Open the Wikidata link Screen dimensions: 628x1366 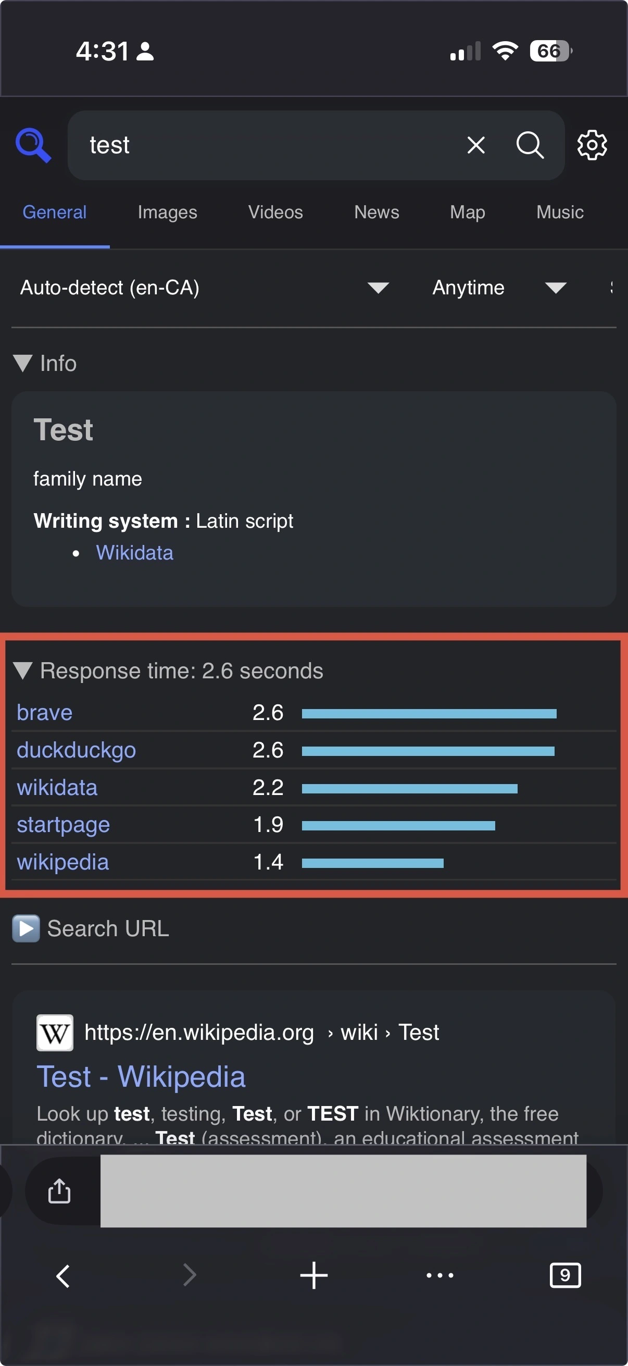pos(135,553)
